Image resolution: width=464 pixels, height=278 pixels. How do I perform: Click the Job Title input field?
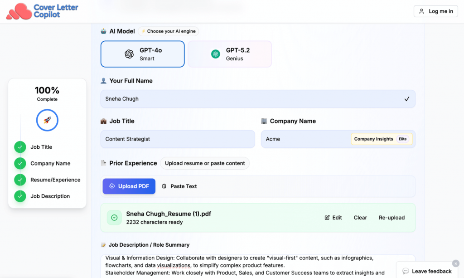(178, 139)
